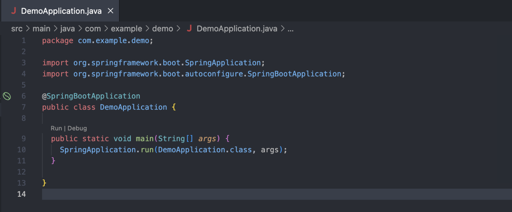Click the @SpringBootApplication annotation
This screenshot has height=212, width=512.
tap(91, 96)
